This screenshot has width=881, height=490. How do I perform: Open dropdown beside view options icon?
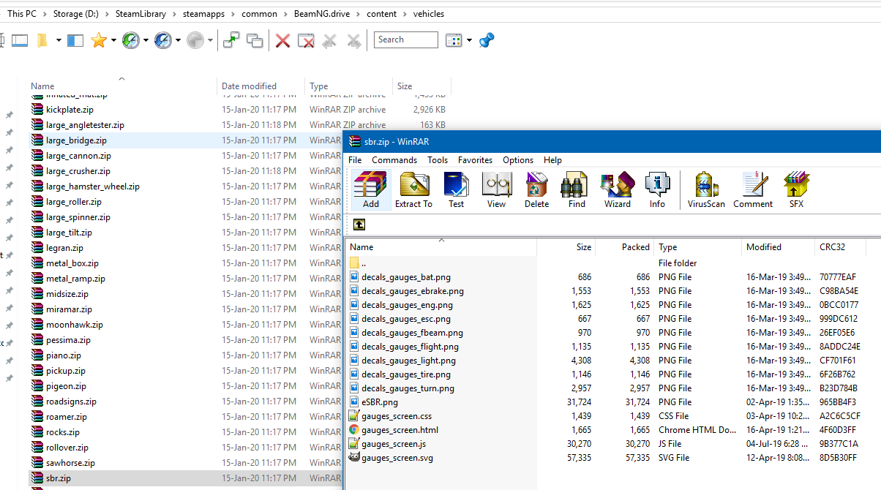point(469,40)
